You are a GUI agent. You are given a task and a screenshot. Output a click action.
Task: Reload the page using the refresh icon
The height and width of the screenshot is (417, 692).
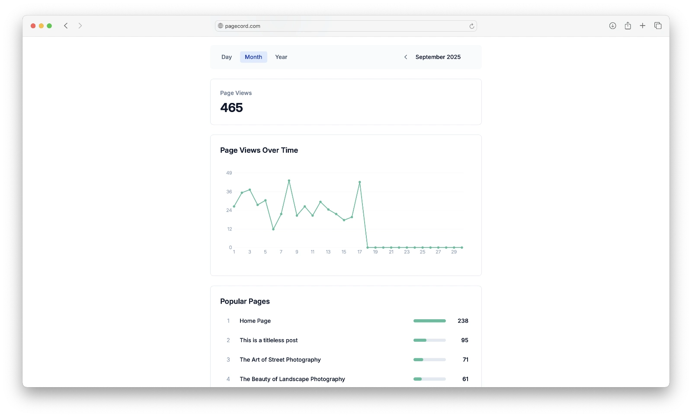point(471,26)
